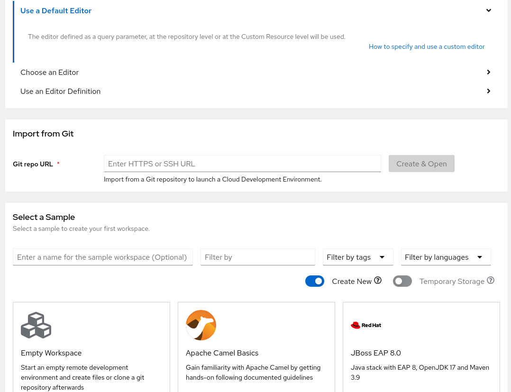Click the Temporary Storage help icon
Image resolution: width=511 pixels, height=392 pixels.
coord(491,281)
